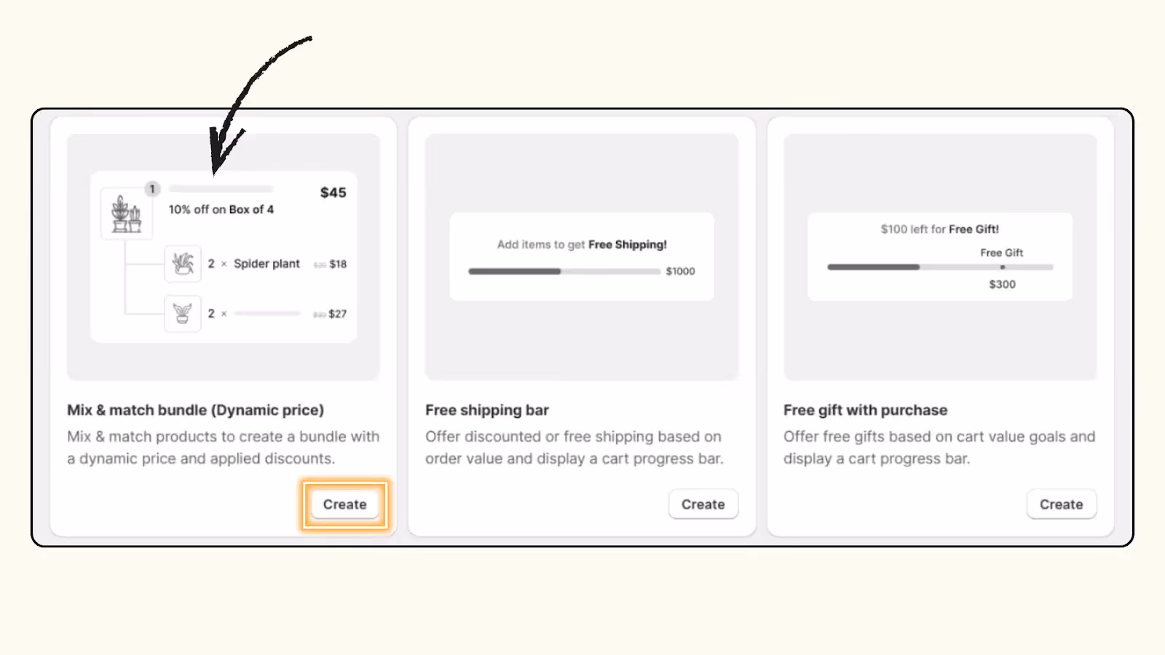Image resolution: width=1165 pixels, height=655 pixels.
Task: Select the sprout plant icon priced $27
Action: coord(183,314)
